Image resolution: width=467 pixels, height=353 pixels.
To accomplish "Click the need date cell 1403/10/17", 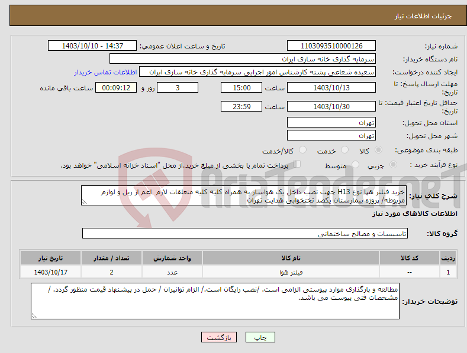I will pos(51,272).
